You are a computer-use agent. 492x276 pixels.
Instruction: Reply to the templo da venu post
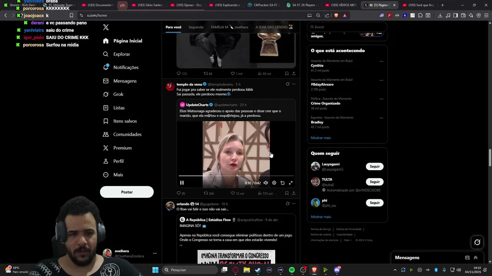tap(181, 194)
